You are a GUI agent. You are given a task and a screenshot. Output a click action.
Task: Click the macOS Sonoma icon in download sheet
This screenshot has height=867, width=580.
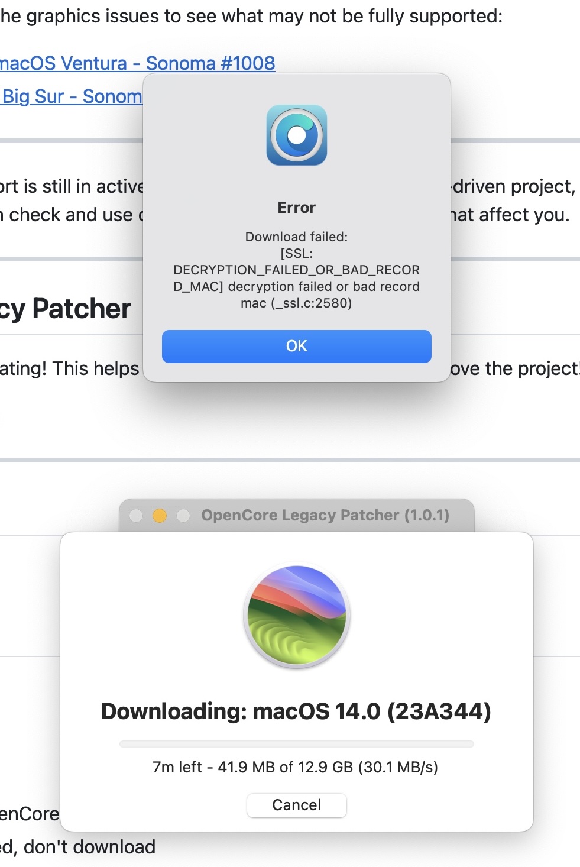pyautogui.click(x=296, y=616)
